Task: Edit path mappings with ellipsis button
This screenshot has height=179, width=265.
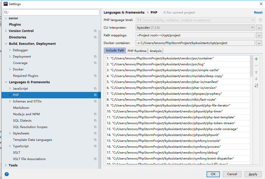Action: tap(259, 35)
